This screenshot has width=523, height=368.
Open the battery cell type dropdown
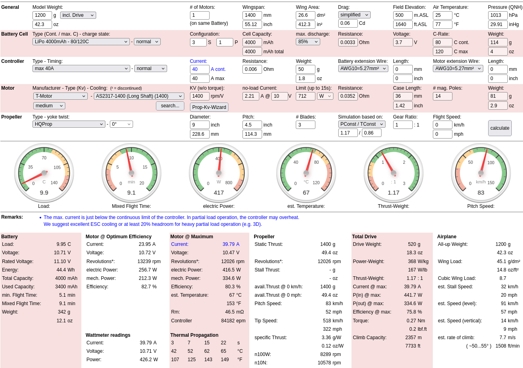(81, 42)
